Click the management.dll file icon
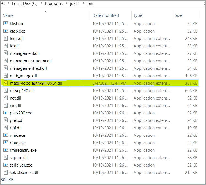The width and height of the screenshot is (206, 185). 6,53
